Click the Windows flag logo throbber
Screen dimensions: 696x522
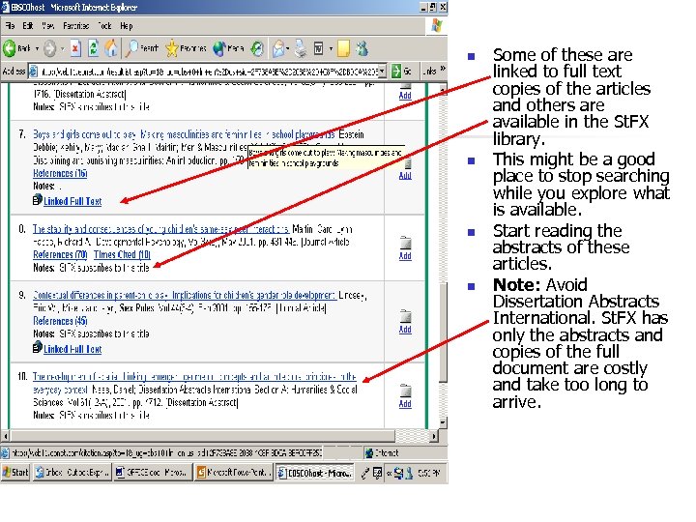437,26
